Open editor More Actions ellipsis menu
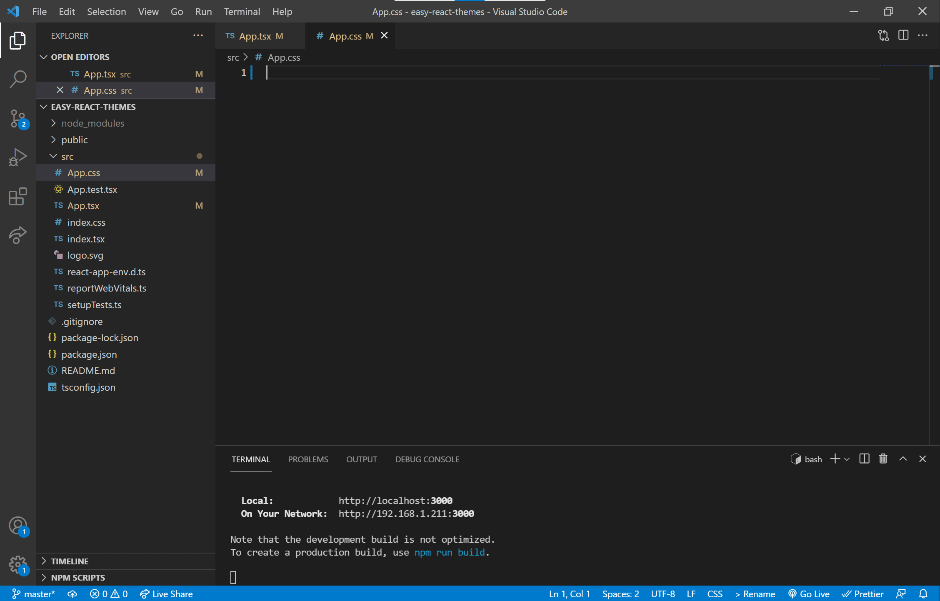Screen dimensions: 940x601 [x=922, y=35]
